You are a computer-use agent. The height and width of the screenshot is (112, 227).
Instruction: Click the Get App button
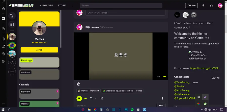pyautogui.click(x=191, y=6)
